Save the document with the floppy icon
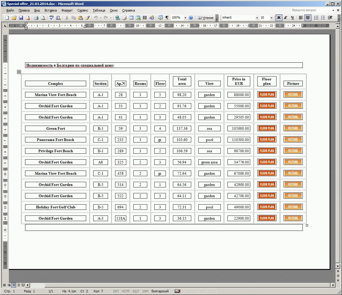The width and height of the screenshot is (342, 295). pyautogui.click(x=21, y=18)
